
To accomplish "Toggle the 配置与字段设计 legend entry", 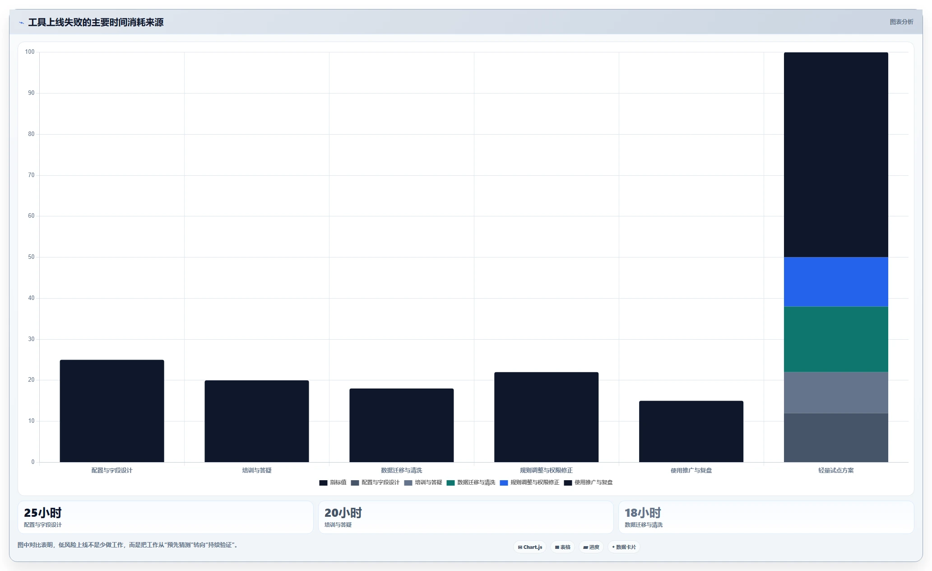I will click(x=375, y=482).
